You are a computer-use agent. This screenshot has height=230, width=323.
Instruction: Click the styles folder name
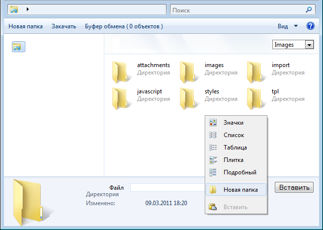click(x=212, y=91)
